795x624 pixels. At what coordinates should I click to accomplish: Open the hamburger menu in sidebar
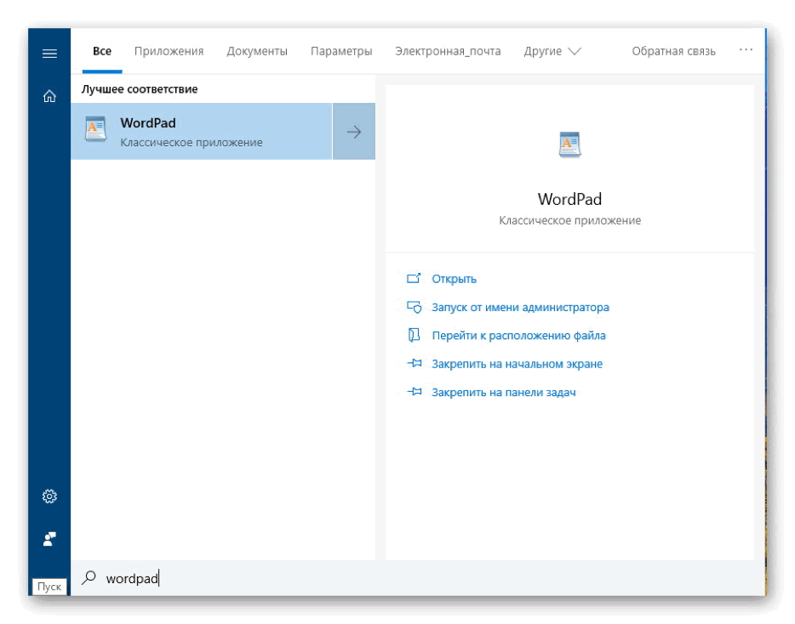tap(49, 54)
